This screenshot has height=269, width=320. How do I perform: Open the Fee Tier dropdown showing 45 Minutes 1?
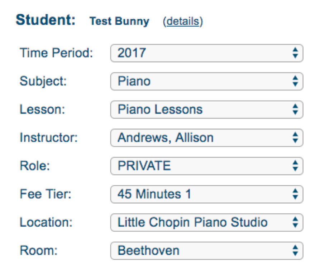(x=206, y=194)
